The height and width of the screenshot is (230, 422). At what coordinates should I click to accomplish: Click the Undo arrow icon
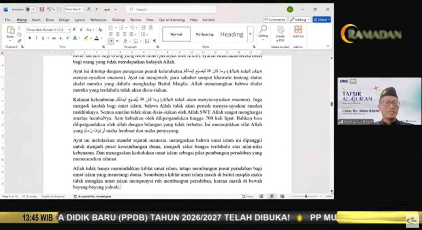click(x=49, y=9)
